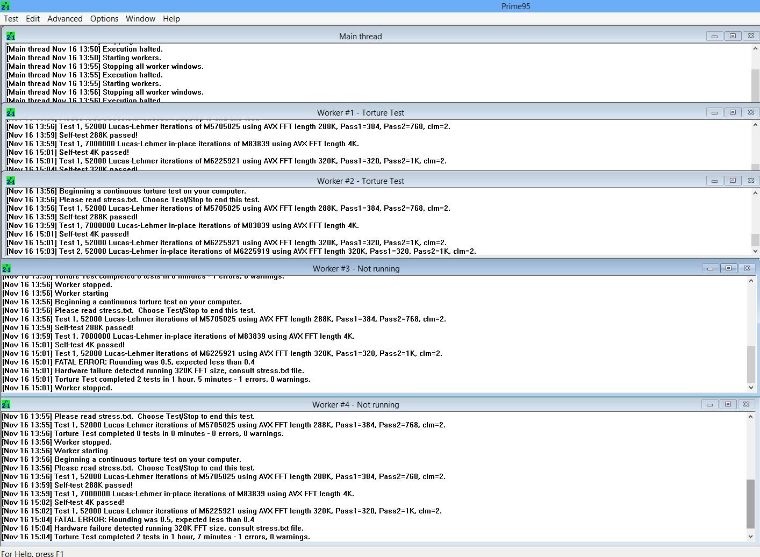Open the Advanced menu

coord(65,18)
